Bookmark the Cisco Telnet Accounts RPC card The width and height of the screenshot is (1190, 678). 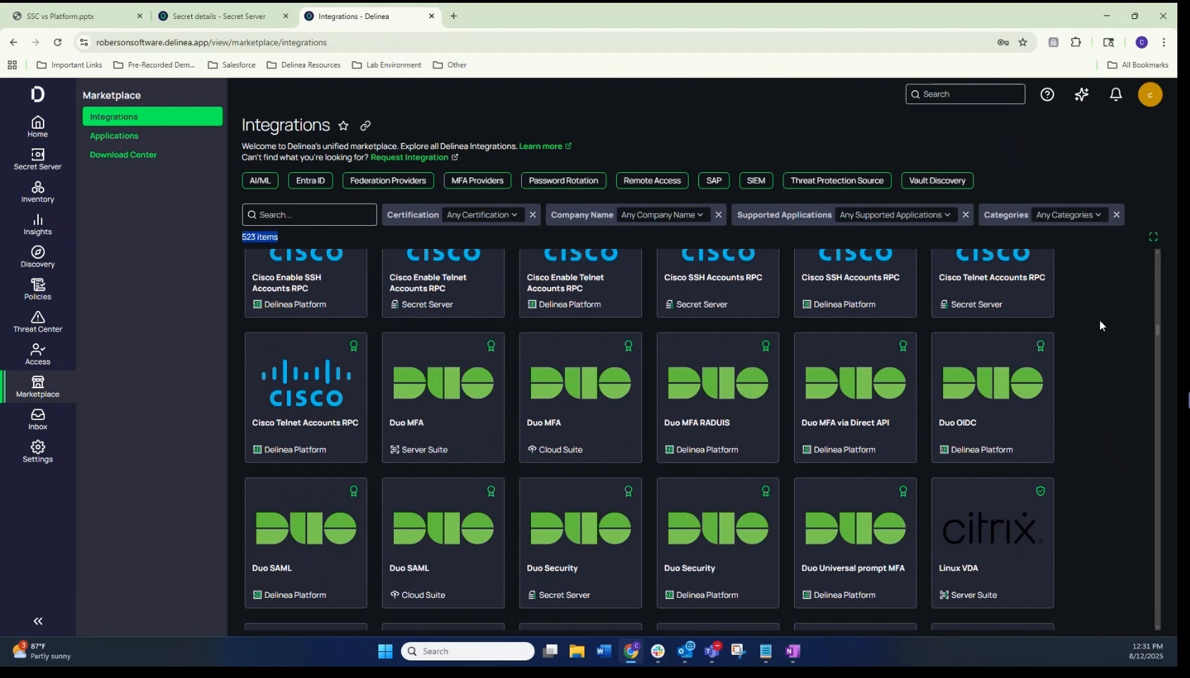pyautogui.click(x=354, y=346)
